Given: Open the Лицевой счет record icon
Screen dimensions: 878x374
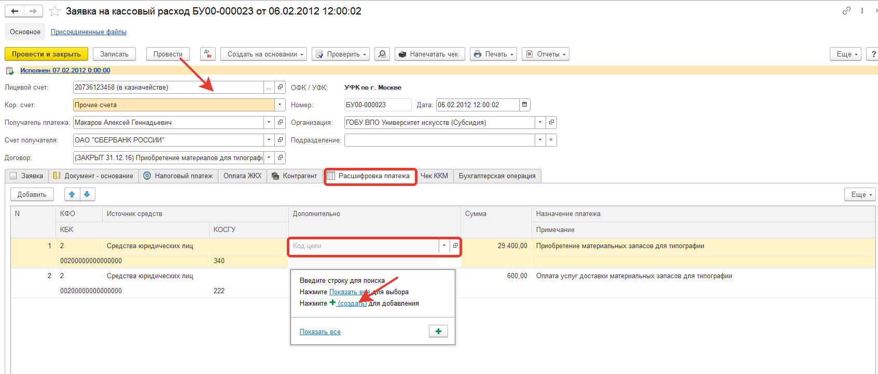Looking at the screenshot, I should pos(280,87).
